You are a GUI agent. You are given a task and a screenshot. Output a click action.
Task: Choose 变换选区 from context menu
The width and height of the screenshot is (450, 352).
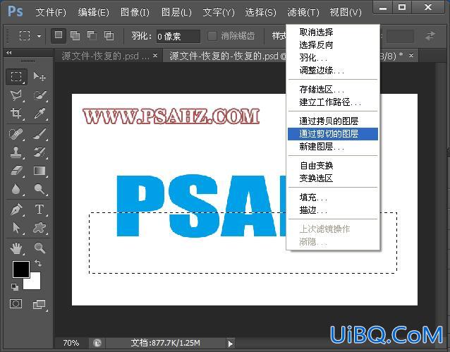[x=333, y=178]
